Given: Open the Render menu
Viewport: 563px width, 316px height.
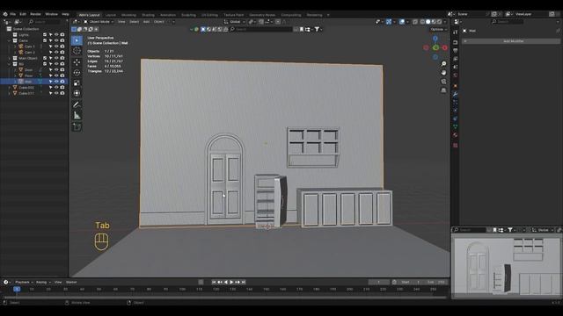Looking at the screenshot, I should 35,14.
